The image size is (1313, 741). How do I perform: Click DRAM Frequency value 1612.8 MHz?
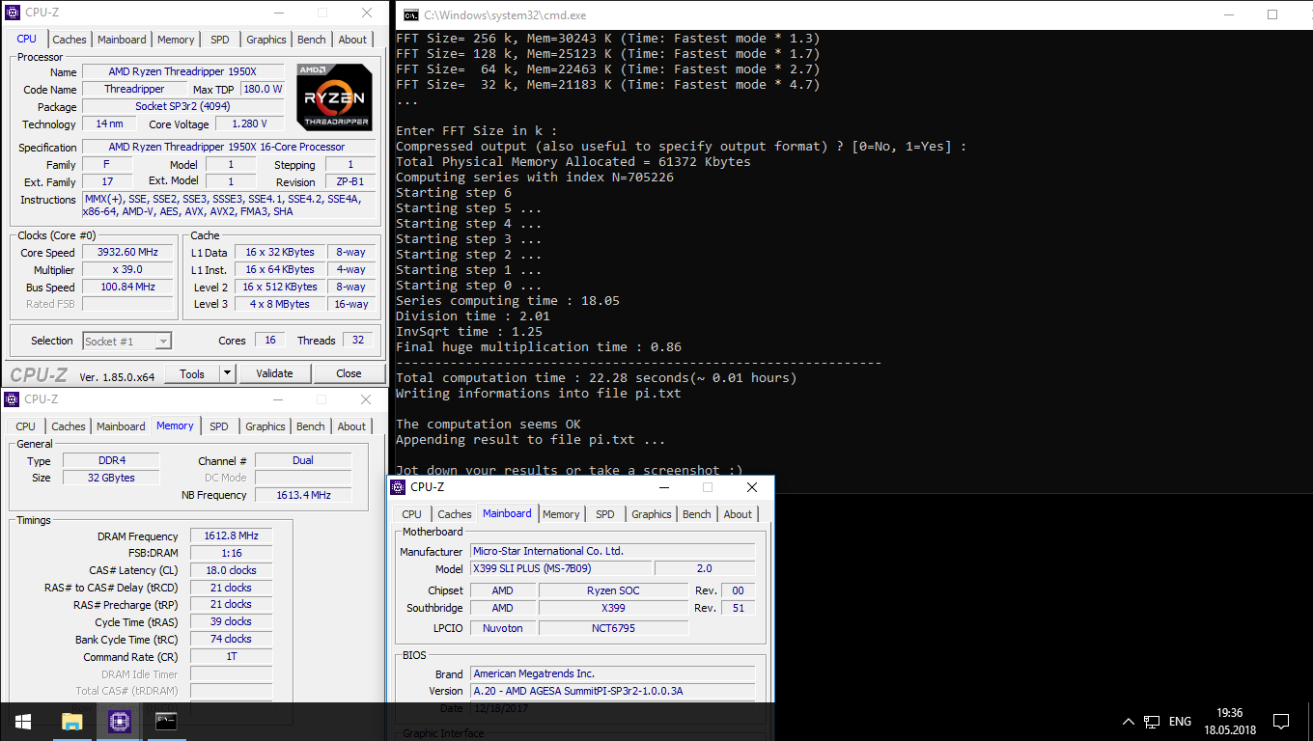231,535
